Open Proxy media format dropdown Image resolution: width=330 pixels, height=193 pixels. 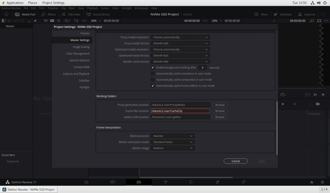[180, 43]
